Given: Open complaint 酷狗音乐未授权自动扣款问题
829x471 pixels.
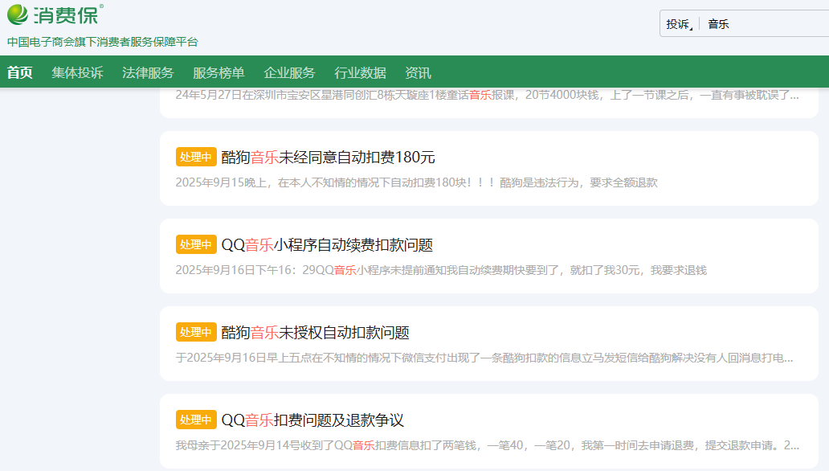Looking at the screenshot, I should [315, 332].
